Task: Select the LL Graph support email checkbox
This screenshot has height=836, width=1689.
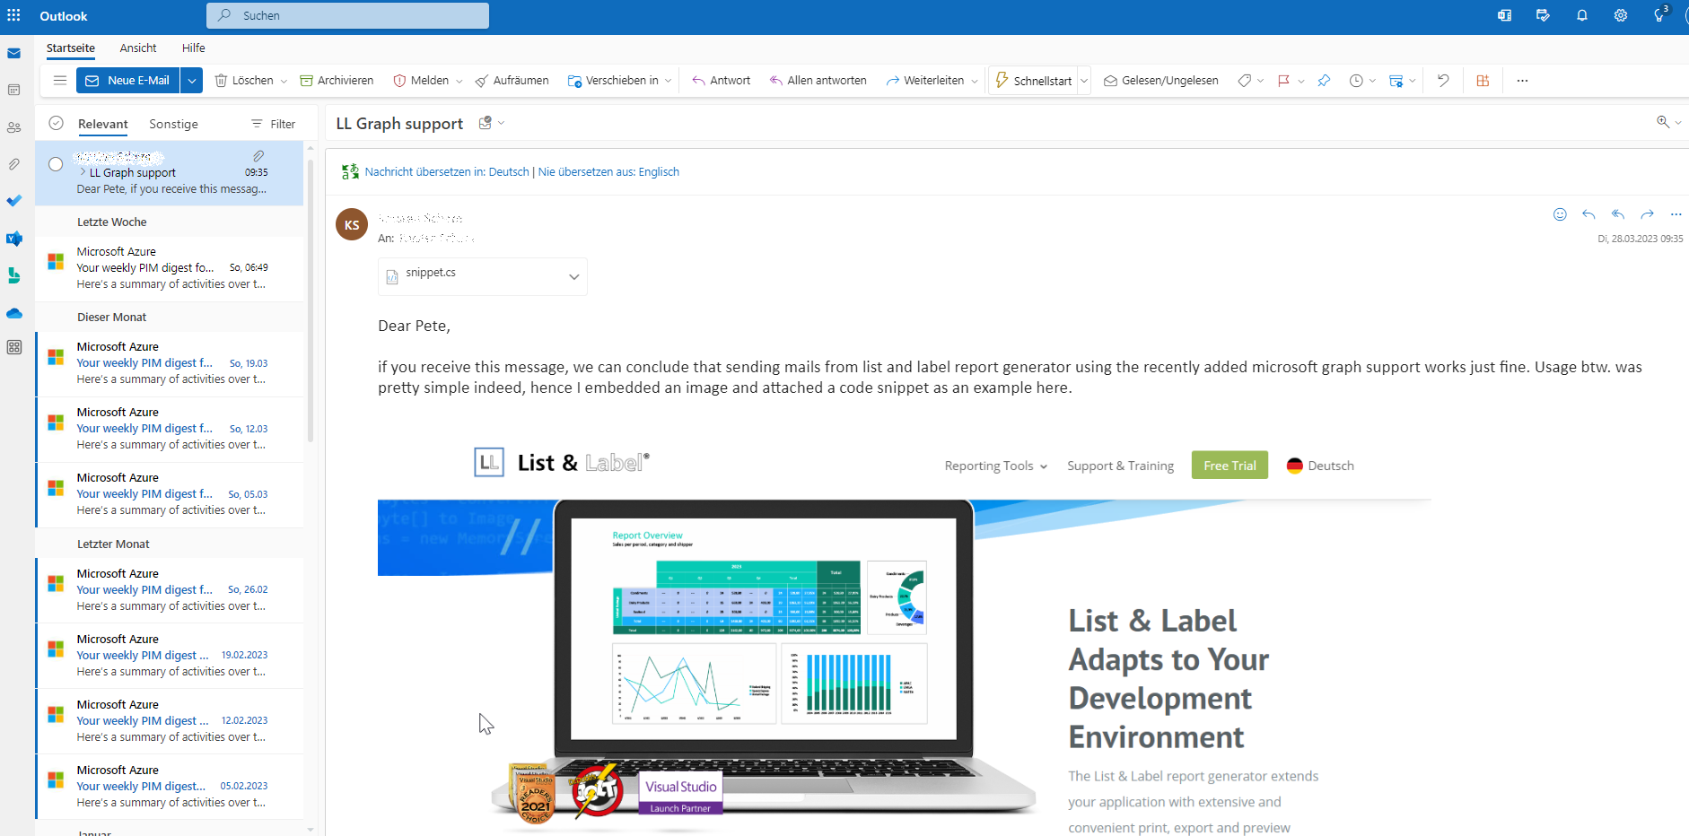Action: point(56,164)
